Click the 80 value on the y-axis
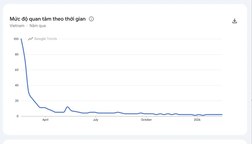 (x=16, y=54)
